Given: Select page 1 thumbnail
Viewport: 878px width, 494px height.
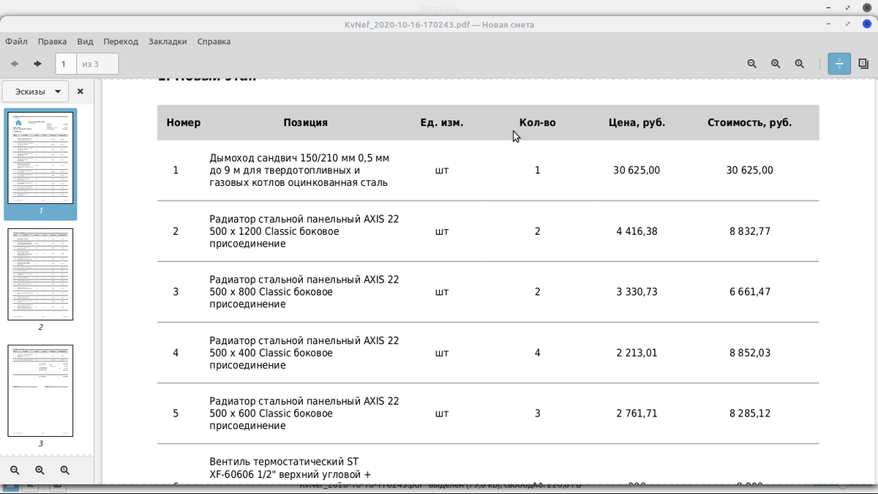Looking at the screenshot, I should click(40, 157).
